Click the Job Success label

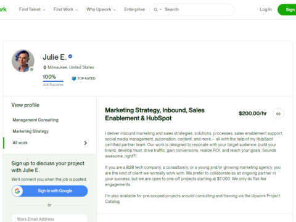point(53,84)
